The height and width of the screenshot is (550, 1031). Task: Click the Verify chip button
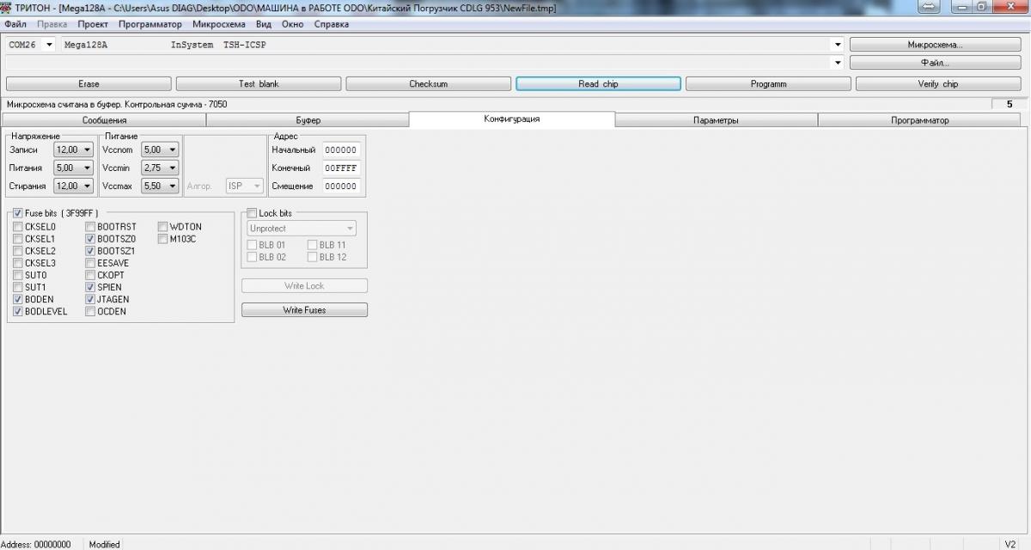(938, 84)
